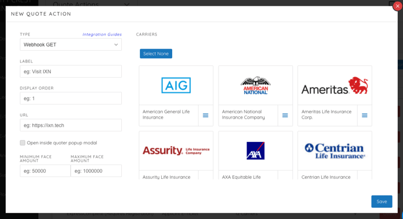Select the Assurity carrier logo card

coord(176,151)
